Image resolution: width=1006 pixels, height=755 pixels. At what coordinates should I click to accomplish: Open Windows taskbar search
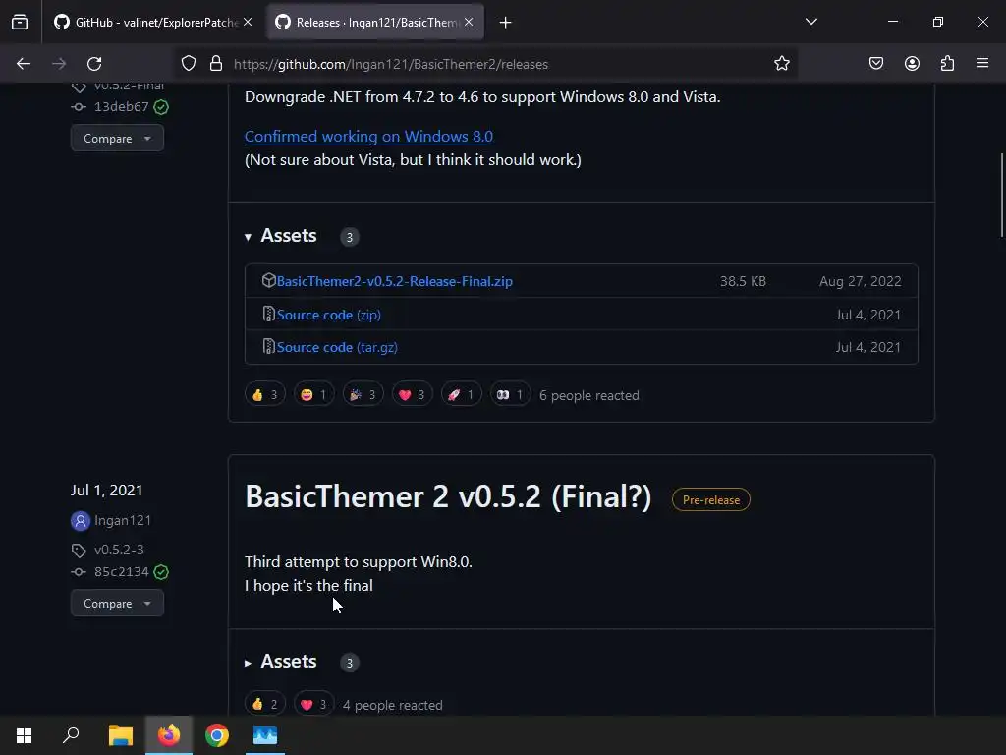point(71,735)
